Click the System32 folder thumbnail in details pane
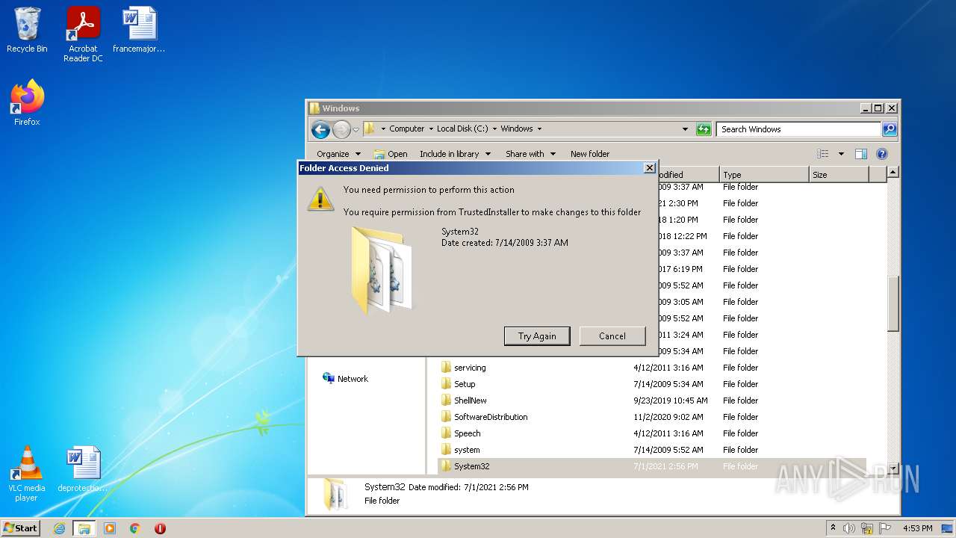Viewport: 956px width, 538px height. [x=335, y=495]
